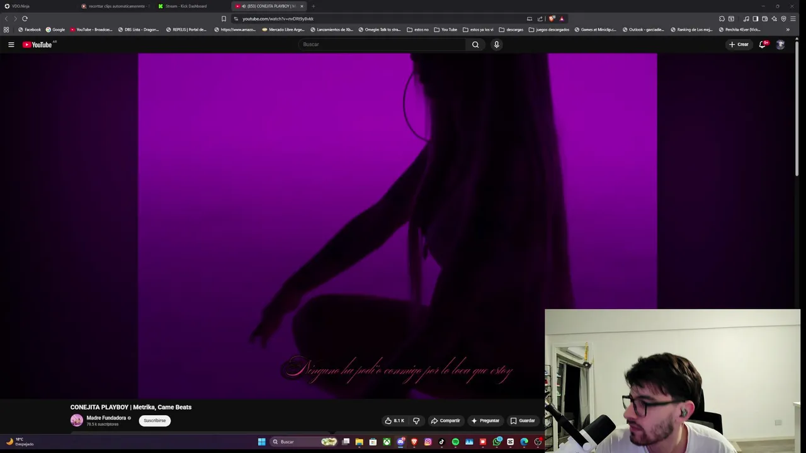Show more bookmarks with the double chevron
The width and height of the screenshot is (806, 453).
(787, 30)
